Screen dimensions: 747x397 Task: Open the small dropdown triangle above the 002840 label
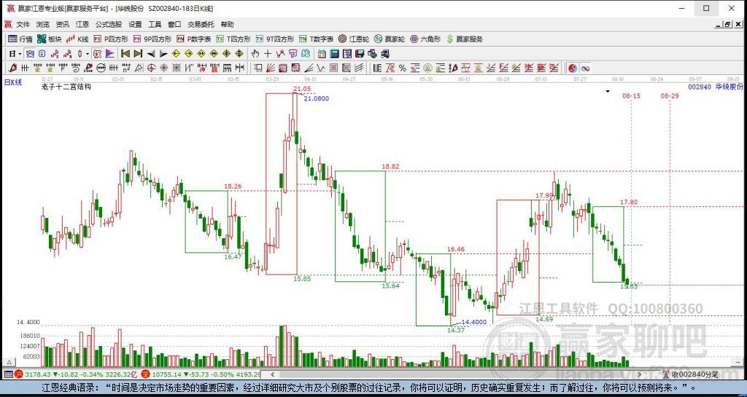[x=608, y=91]
